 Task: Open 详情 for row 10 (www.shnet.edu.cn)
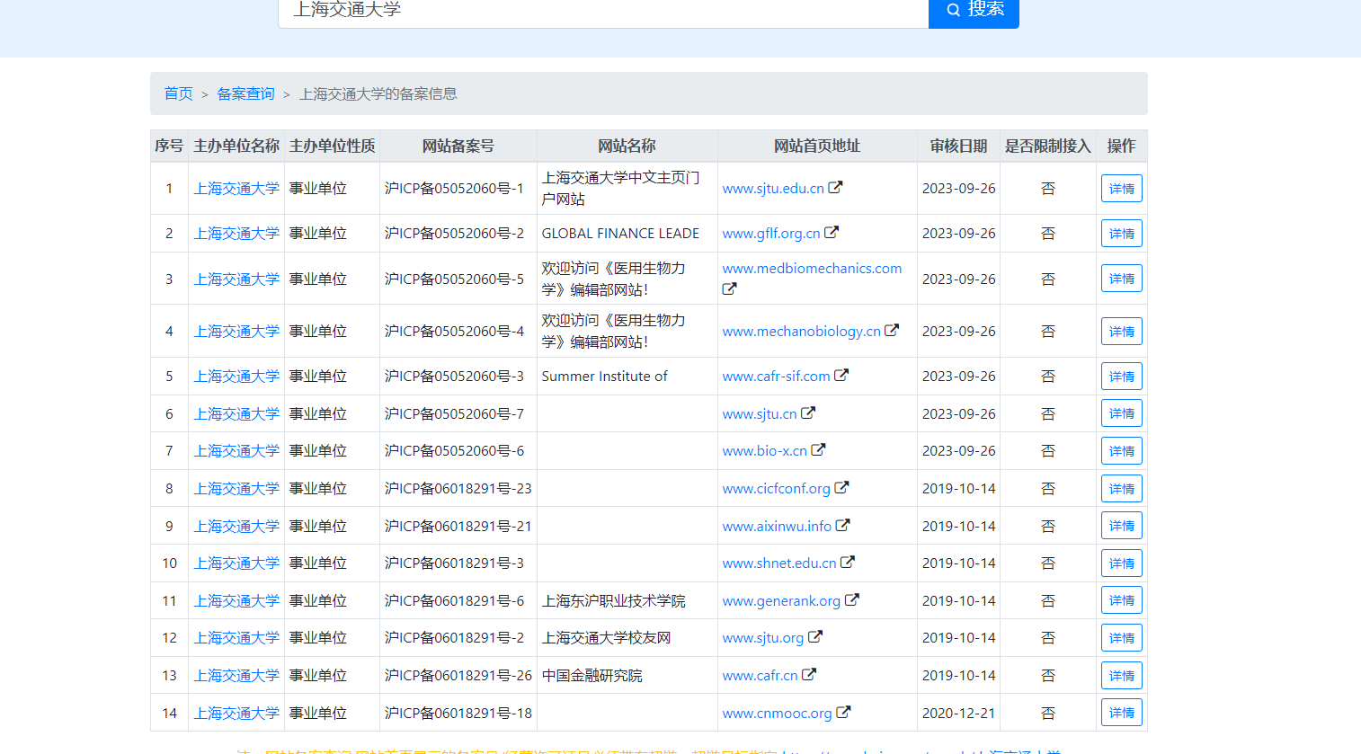pyautogui.click(x=1121, y=563)
